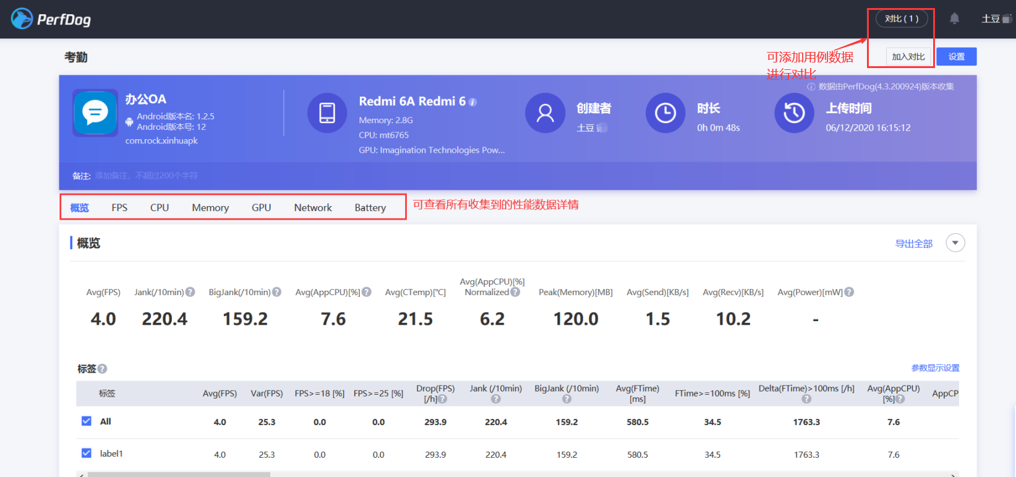This screenshot has height=477, width=1016.
Task: Switch to the FPS tab
Action: pyautogui.click(x=119, y=208)
